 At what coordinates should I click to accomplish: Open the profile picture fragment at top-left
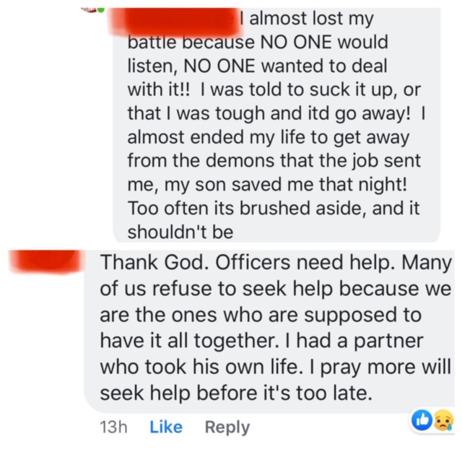click(89, 10)
